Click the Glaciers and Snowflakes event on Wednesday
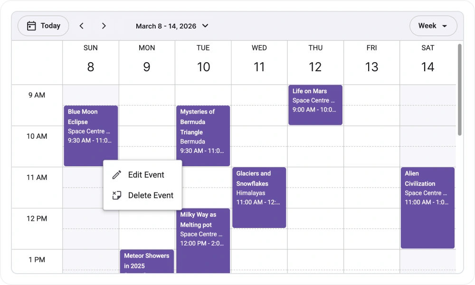The width and height of the screenshot is (475, 285). tap(259, 197)
